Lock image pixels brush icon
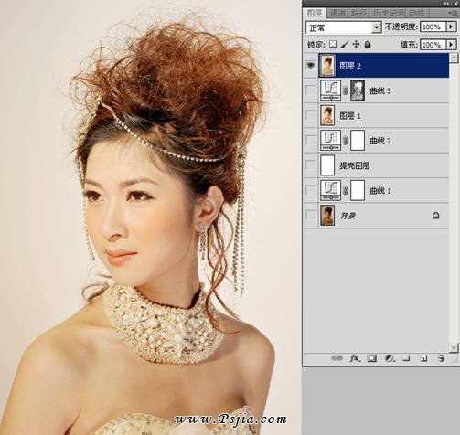 pos(345,45)
